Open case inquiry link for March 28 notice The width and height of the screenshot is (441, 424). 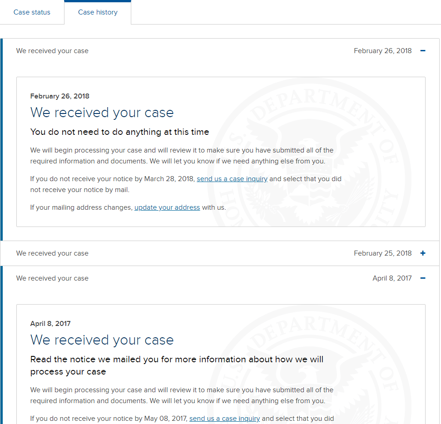[232, 179]
